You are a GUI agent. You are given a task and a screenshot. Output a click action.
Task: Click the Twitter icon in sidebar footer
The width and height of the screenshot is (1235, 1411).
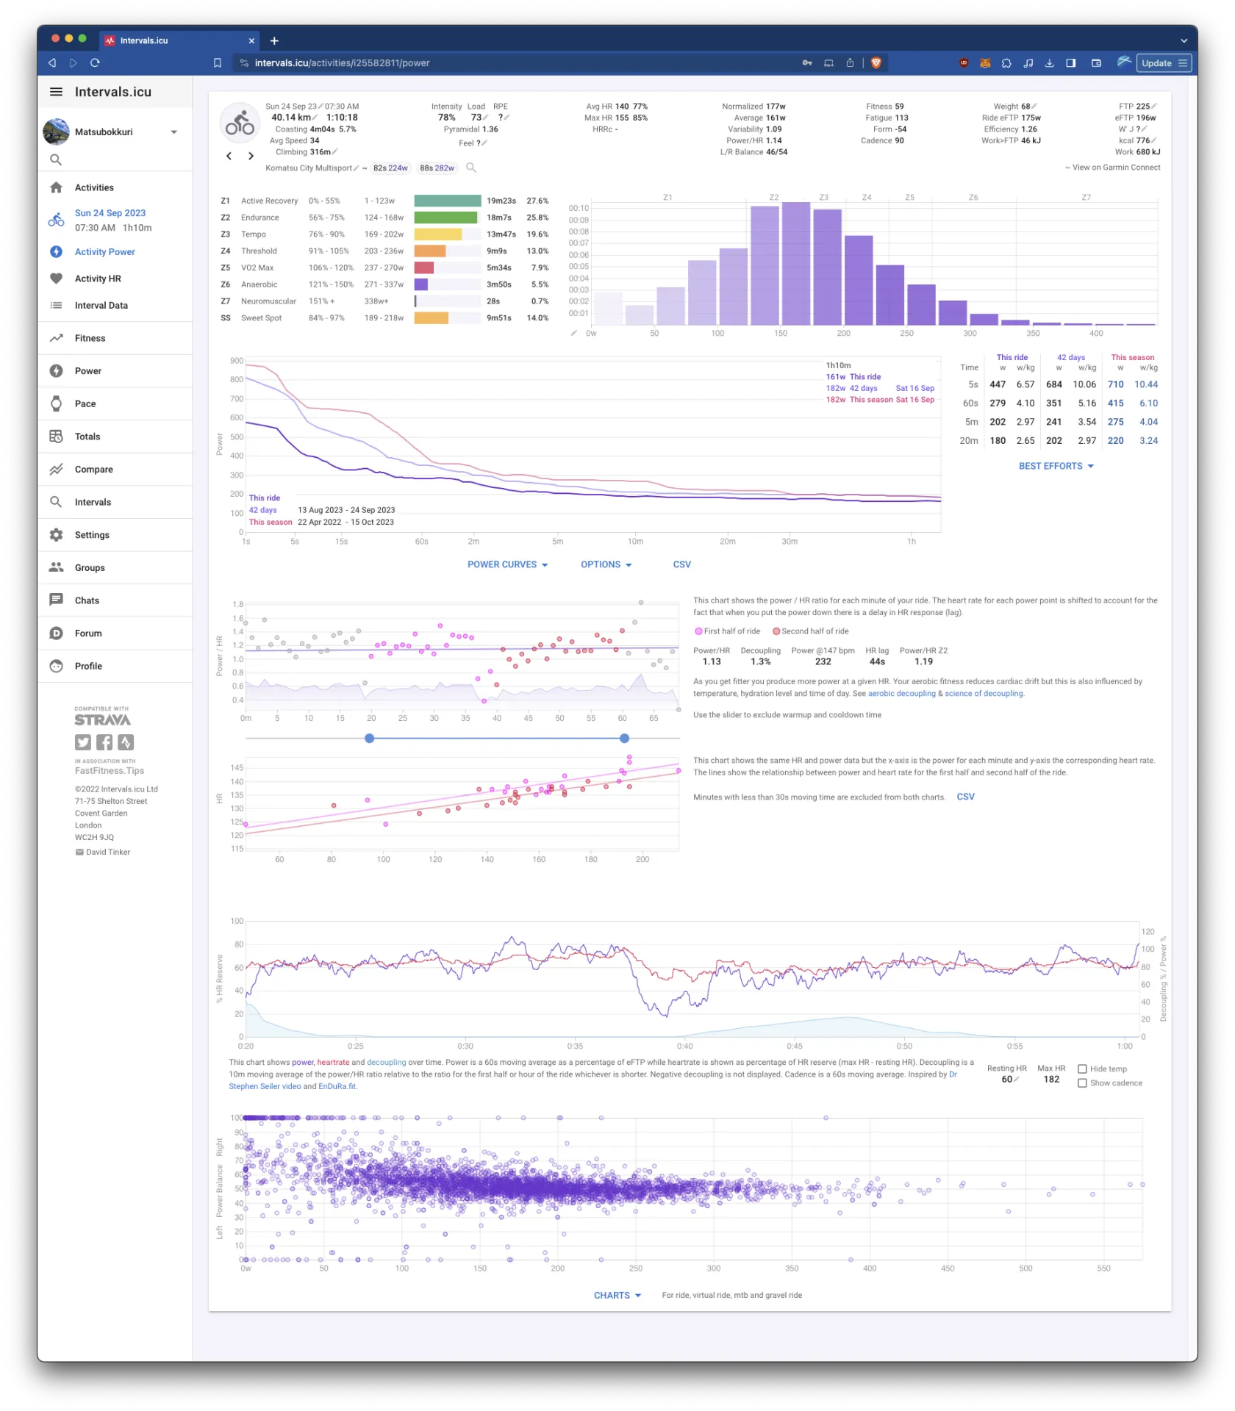pyautogui.click(x=83, y=742)
